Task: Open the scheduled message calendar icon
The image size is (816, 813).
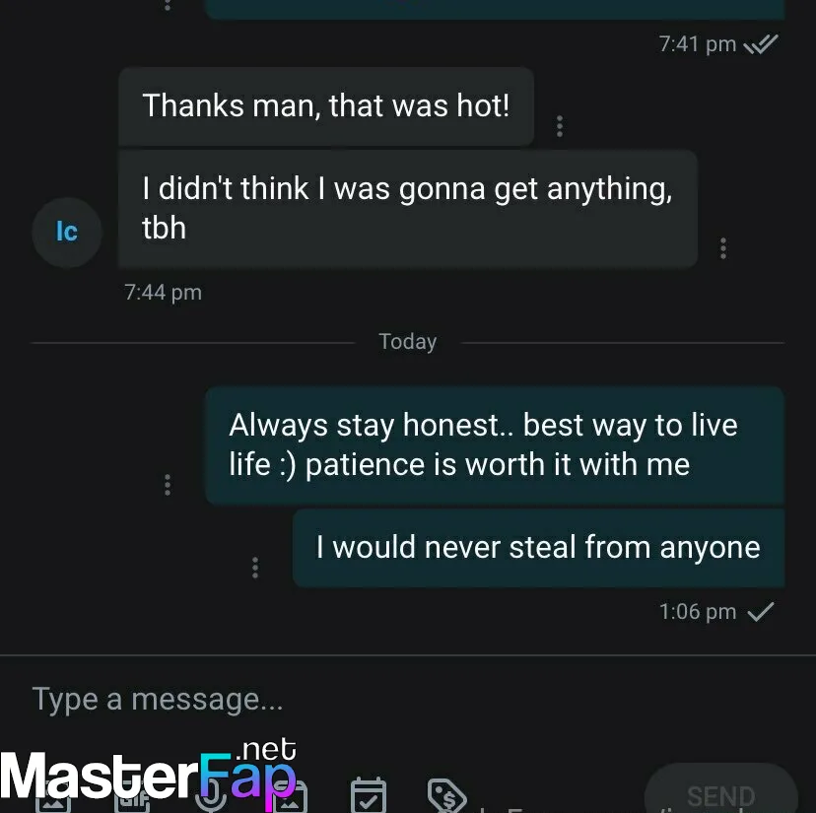Action: 369,795
